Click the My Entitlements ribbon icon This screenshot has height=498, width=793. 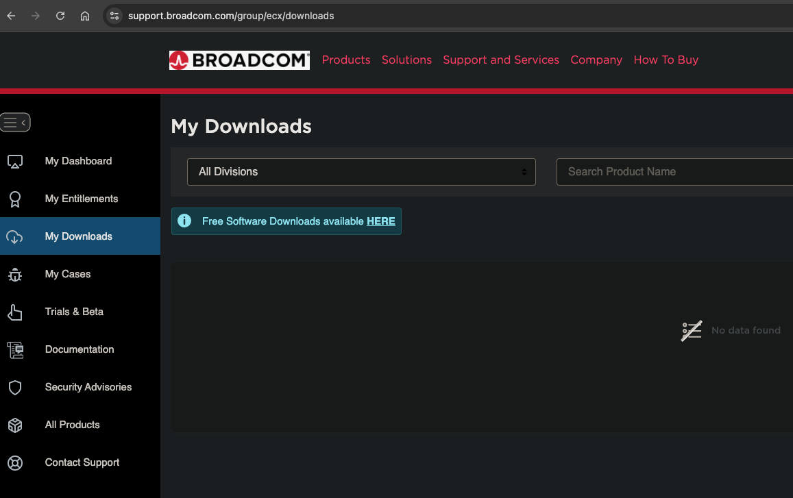[x=15, y=199]
